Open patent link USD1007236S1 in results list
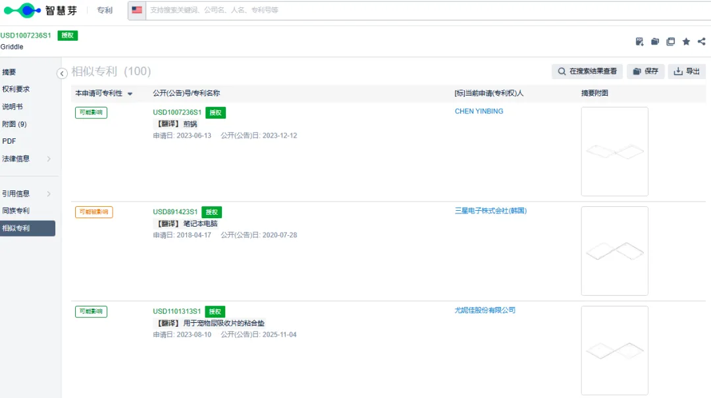Viewport: 711px width, 398px height. 177,112
